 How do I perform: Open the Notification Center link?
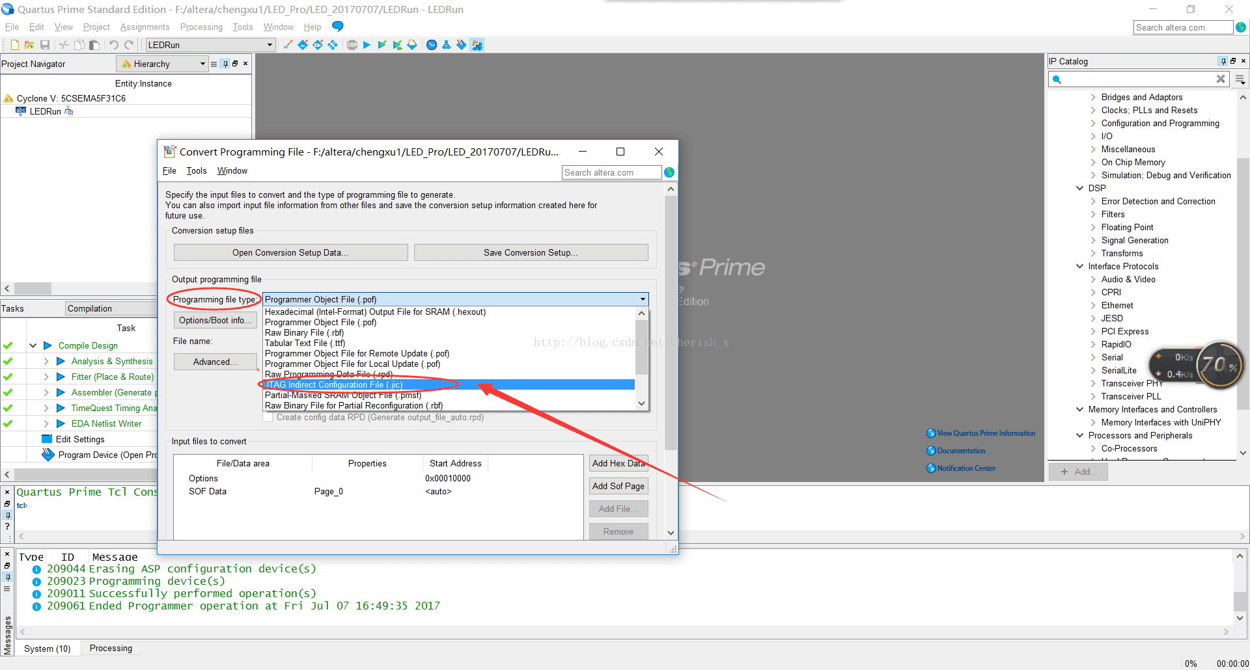966,468
